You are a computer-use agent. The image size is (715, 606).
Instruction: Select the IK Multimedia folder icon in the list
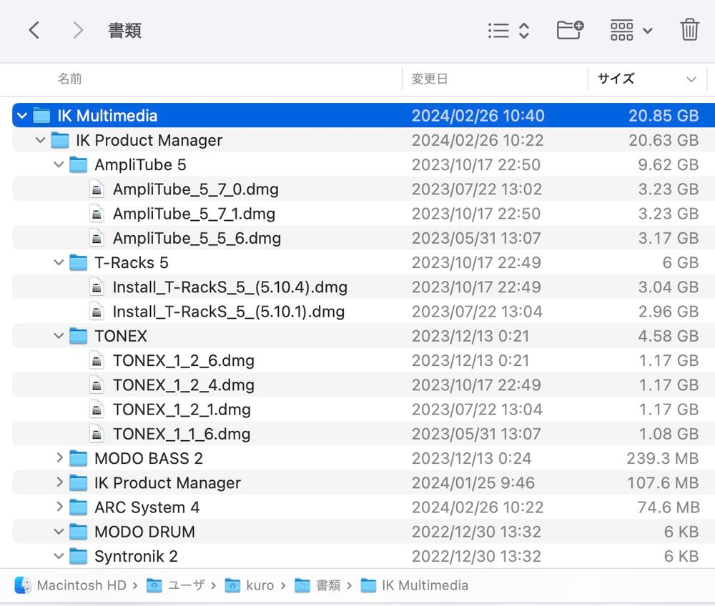(x=41, y=116)
